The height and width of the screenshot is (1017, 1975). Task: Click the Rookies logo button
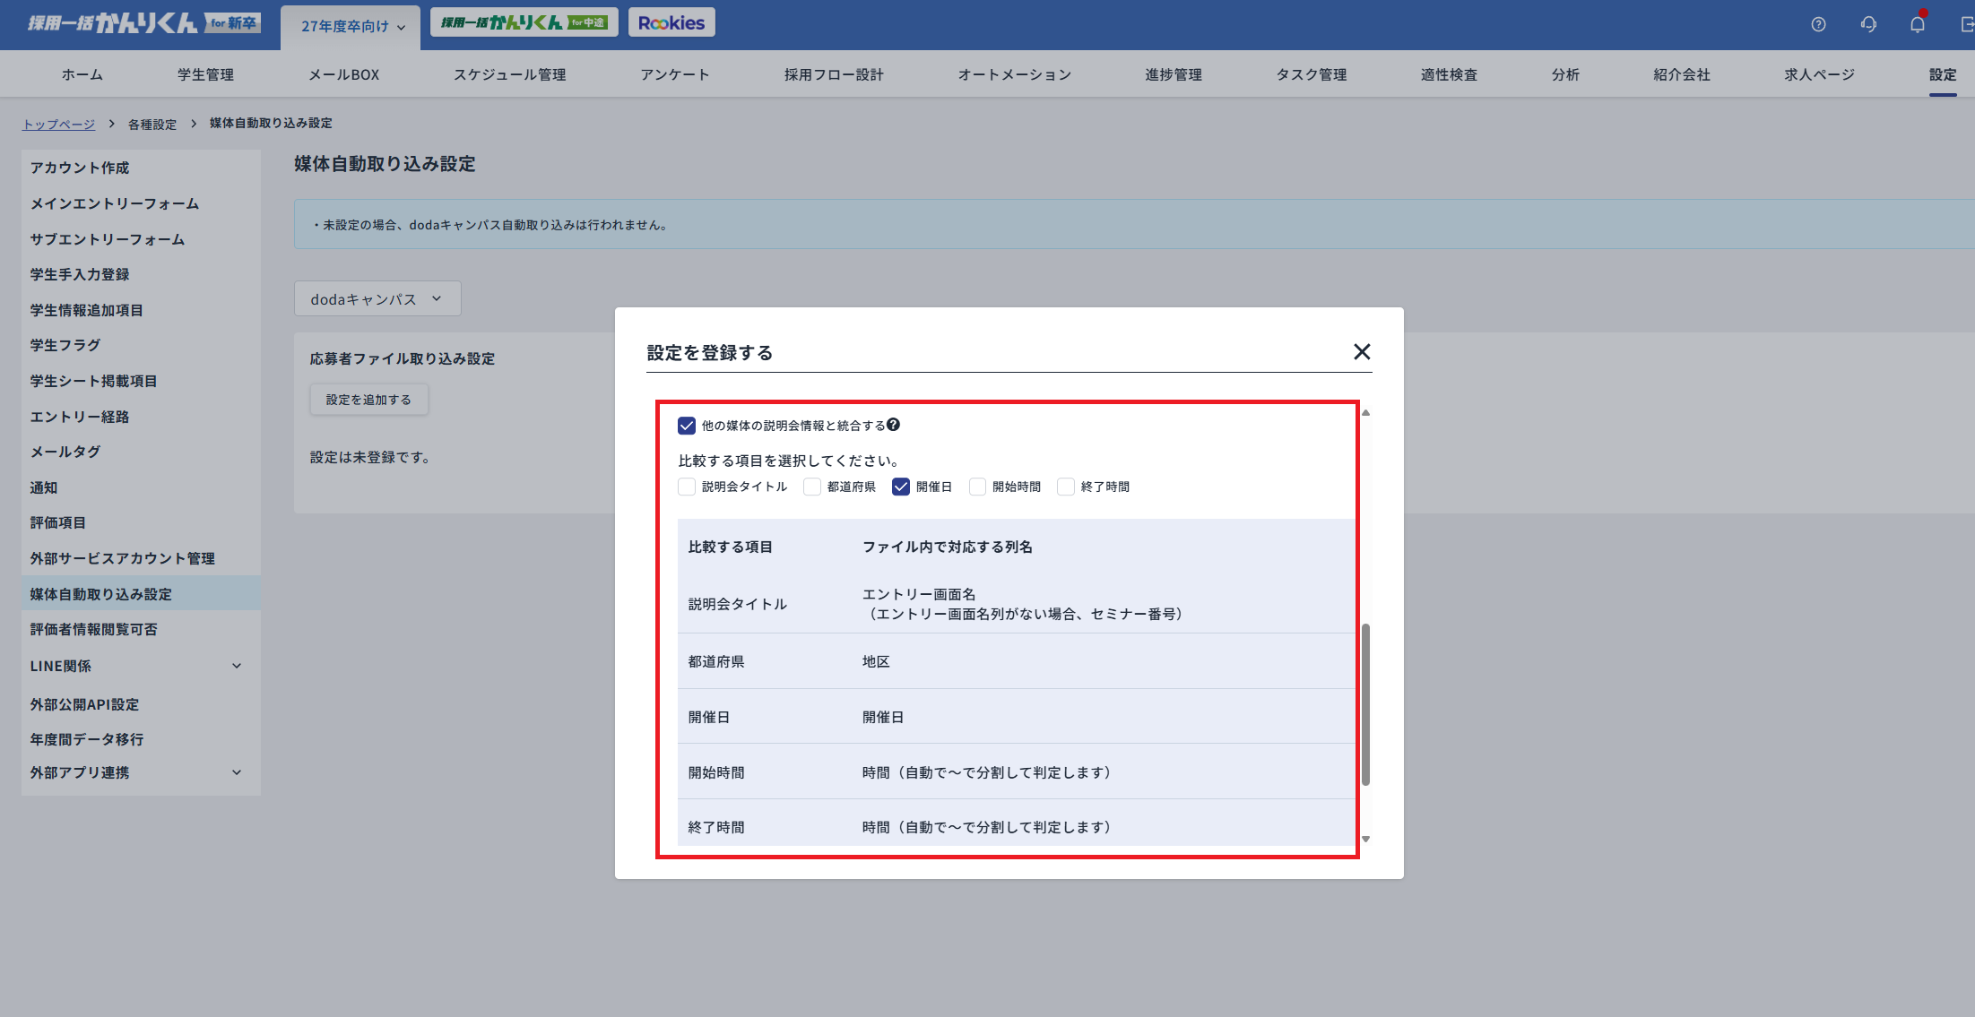click(671, 22)
